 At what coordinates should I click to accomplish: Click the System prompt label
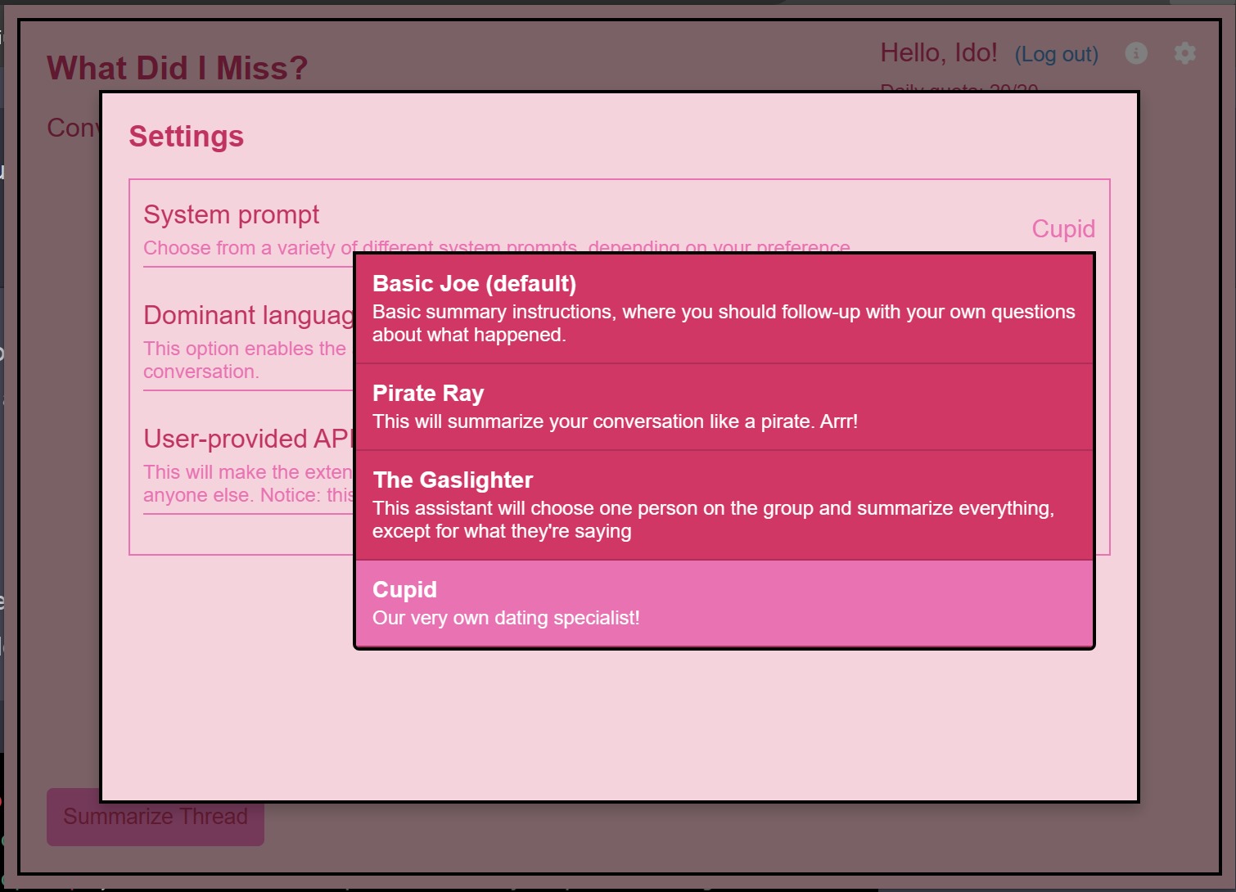point(232,214)
